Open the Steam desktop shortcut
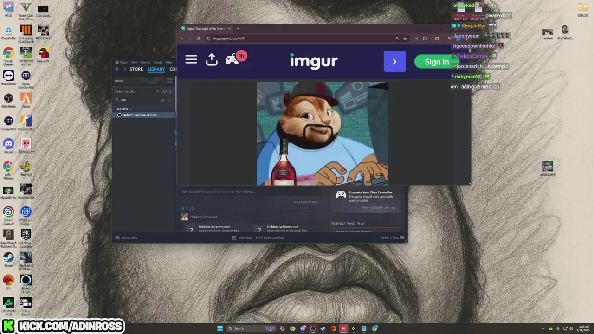This screenshot has width=594, height=334. (x=8, y=259)
